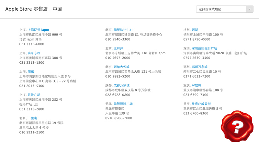Image resolution: width=259 pixels, height=148 pixels.
Task: Click address 重庆市江北区北城天街 8 号
Action: pyautogui.click(x=203, y=109)
